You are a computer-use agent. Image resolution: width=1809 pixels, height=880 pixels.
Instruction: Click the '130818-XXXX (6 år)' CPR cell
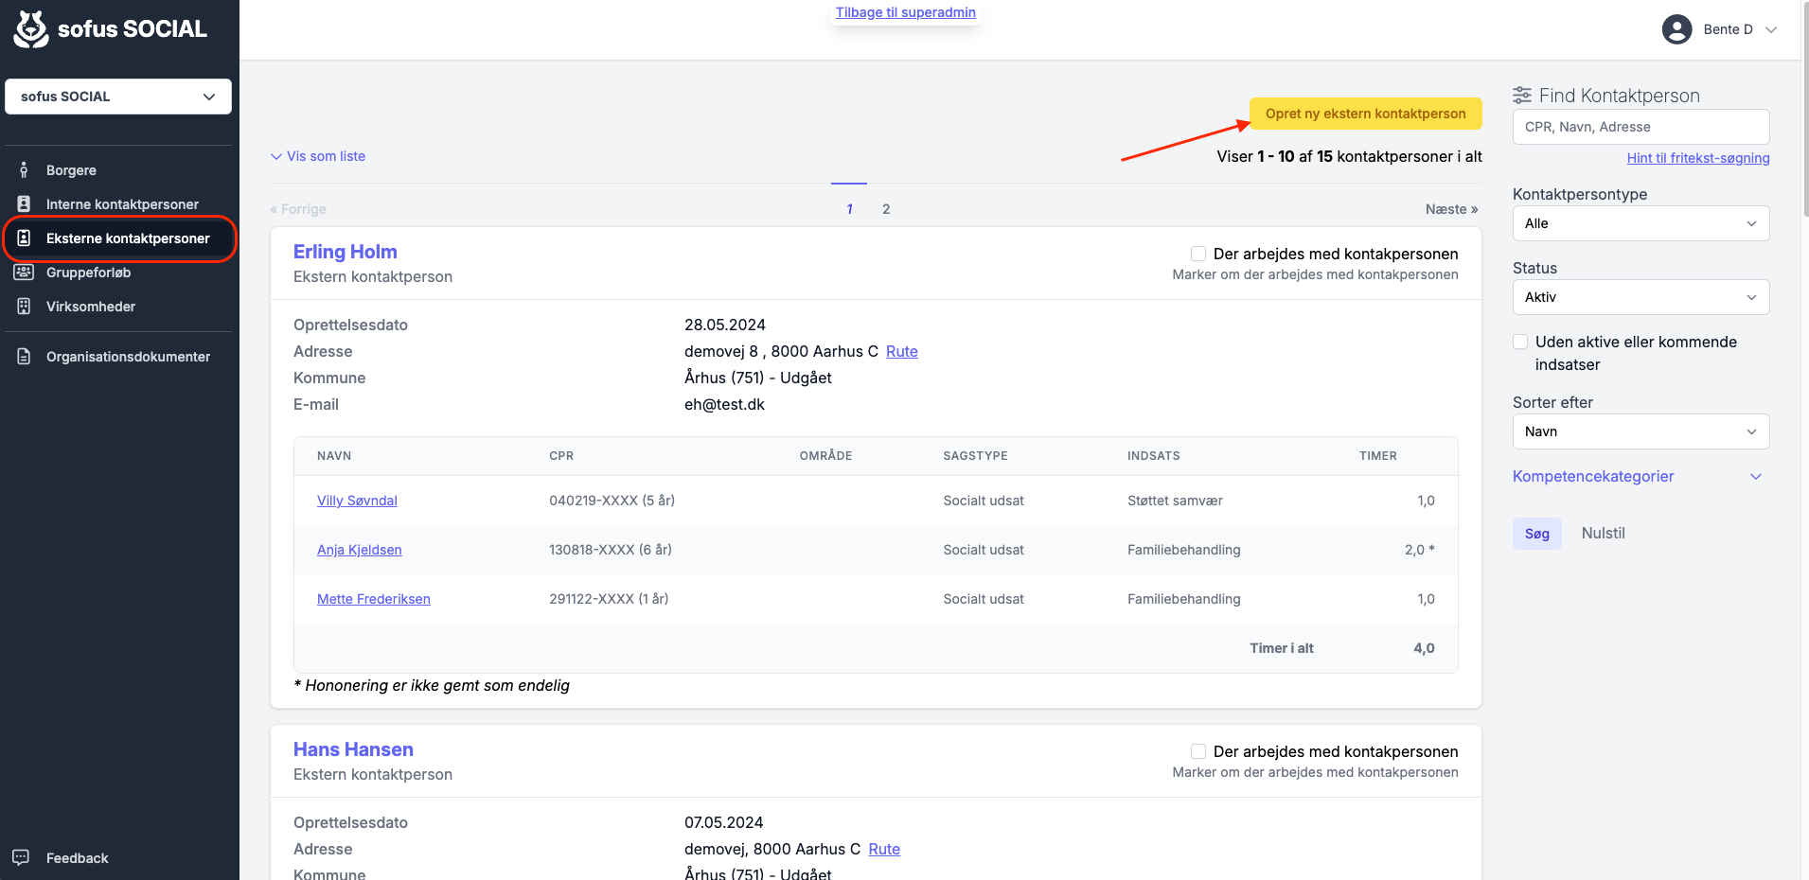(611, 550)
